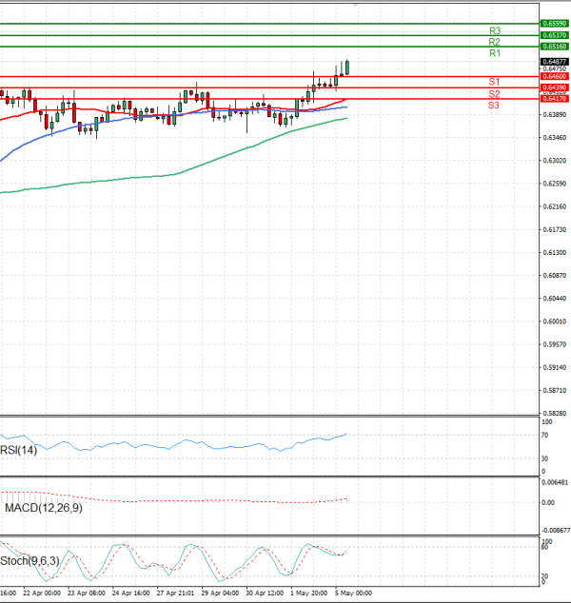Click the 27 Apr 21:01 time label
The image size is (571, 603).
click(x=180, y=593)
